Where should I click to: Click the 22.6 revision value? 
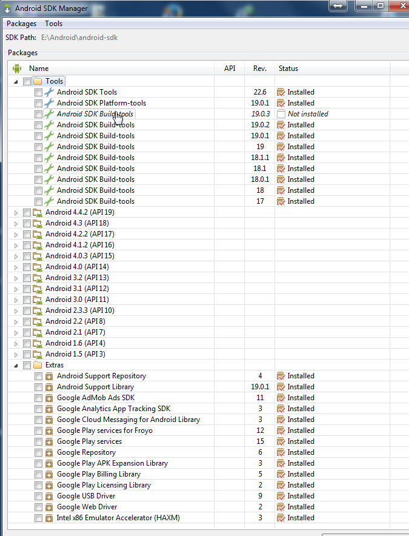point(260,92)
